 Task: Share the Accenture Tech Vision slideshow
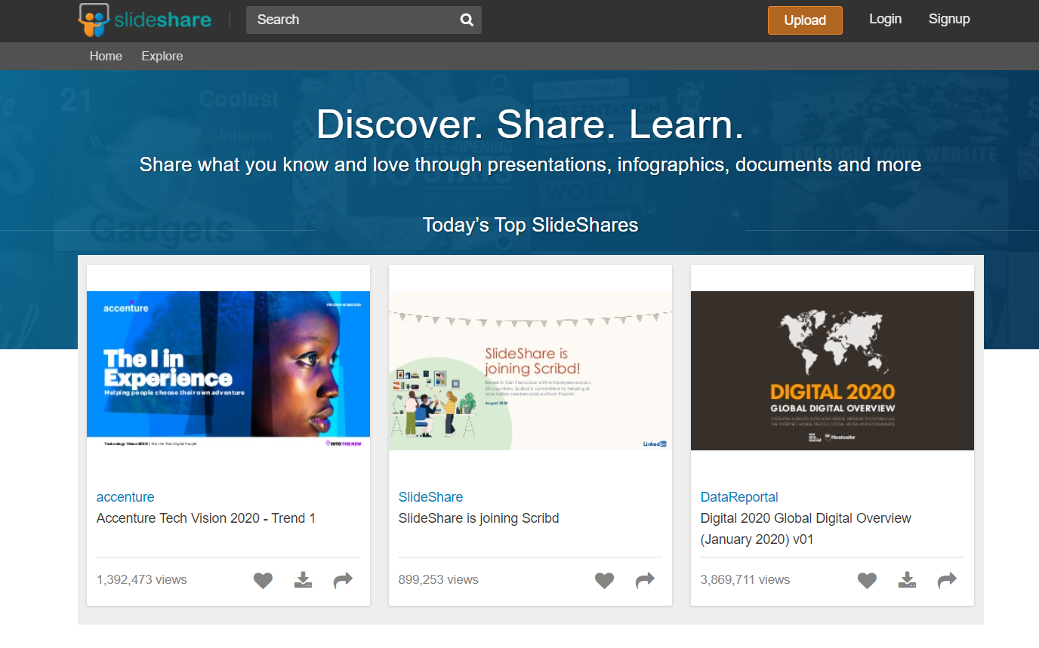pyautogui.click(x=343, y=580)
